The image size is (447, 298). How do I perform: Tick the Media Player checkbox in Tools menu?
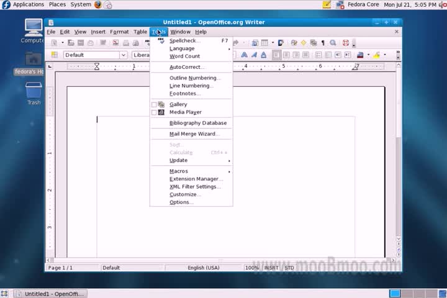(x=154, y=112)
